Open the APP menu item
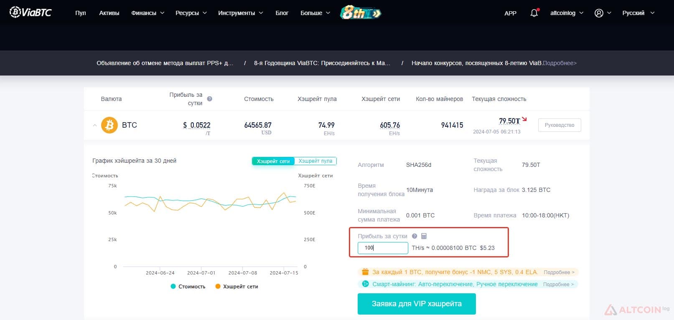The image size is (674, 320). [x=511, y=13]
